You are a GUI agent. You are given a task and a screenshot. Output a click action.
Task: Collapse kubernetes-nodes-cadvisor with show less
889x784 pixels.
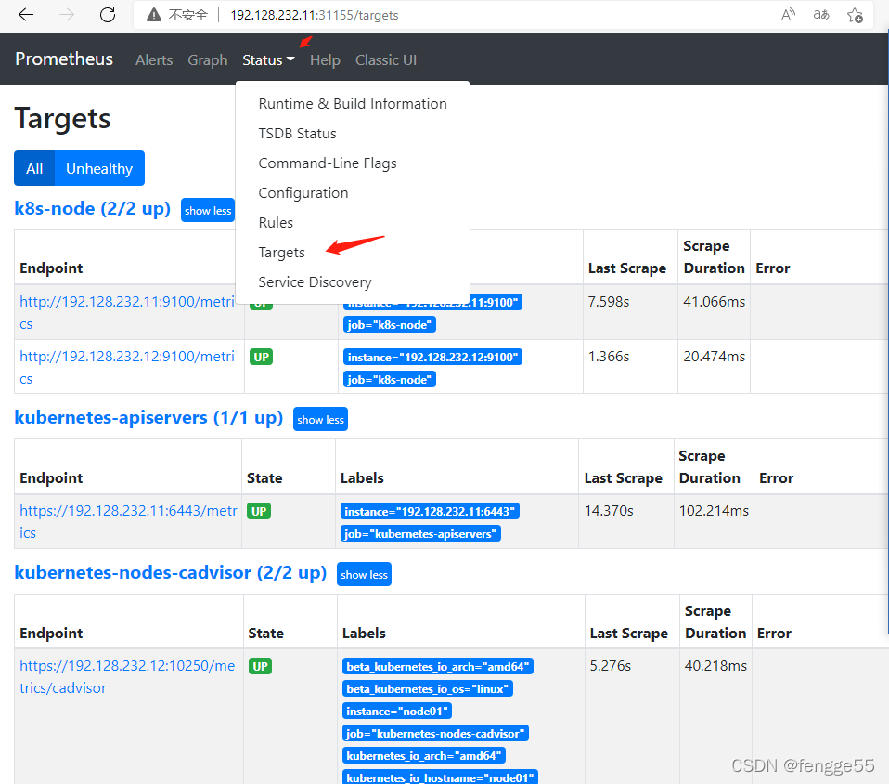coord(364,574)
